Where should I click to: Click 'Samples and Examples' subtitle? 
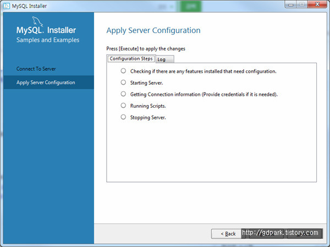point(48,40)
